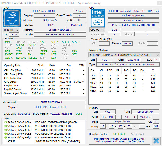Click the VID value 0.7819 V
The image size is (162, 146).
pyautogui.click(x=79, y=82)
